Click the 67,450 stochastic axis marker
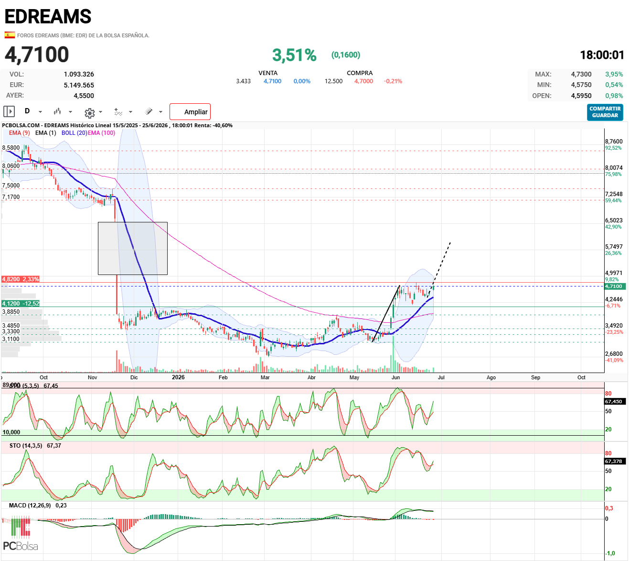The height and width of the screenshot is (561, 629). 614,402
